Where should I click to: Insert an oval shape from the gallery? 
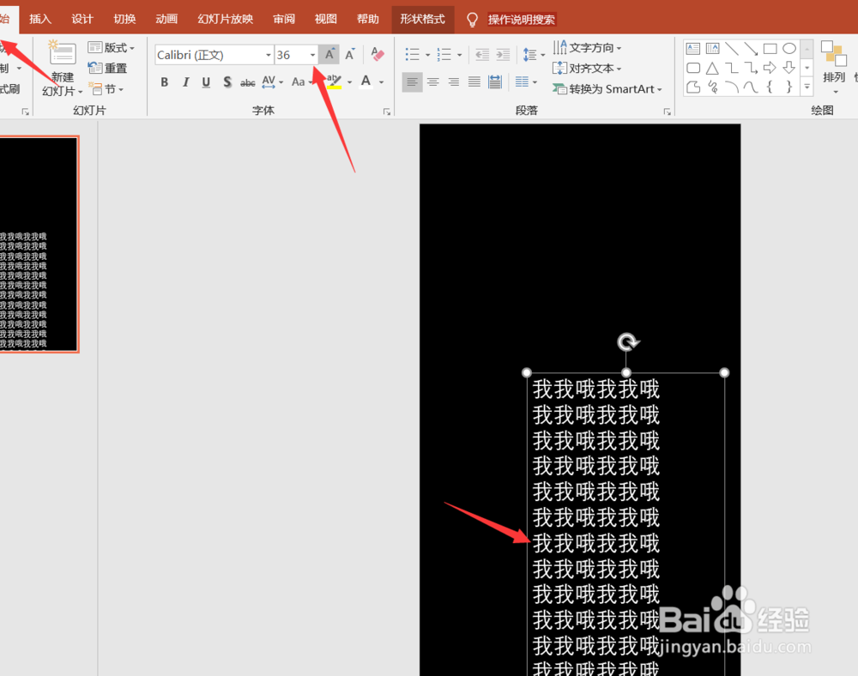(789, 48)
